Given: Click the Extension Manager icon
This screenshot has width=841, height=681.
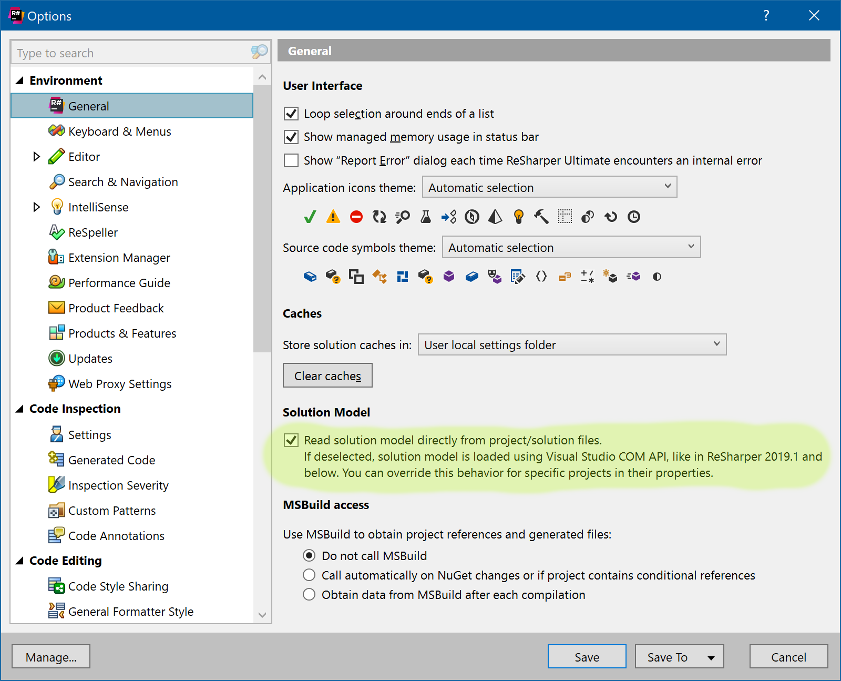Looking at the screenshot, I should click(56, 257).
